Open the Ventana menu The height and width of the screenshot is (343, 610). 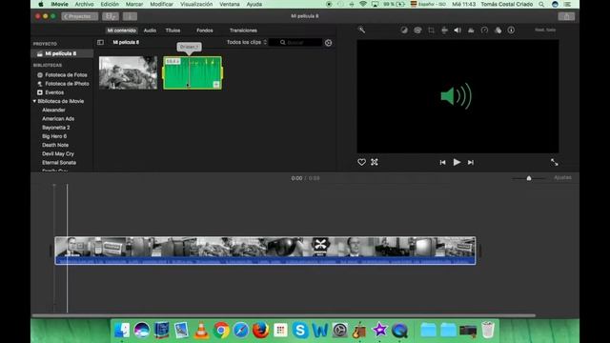click(230, 4)
